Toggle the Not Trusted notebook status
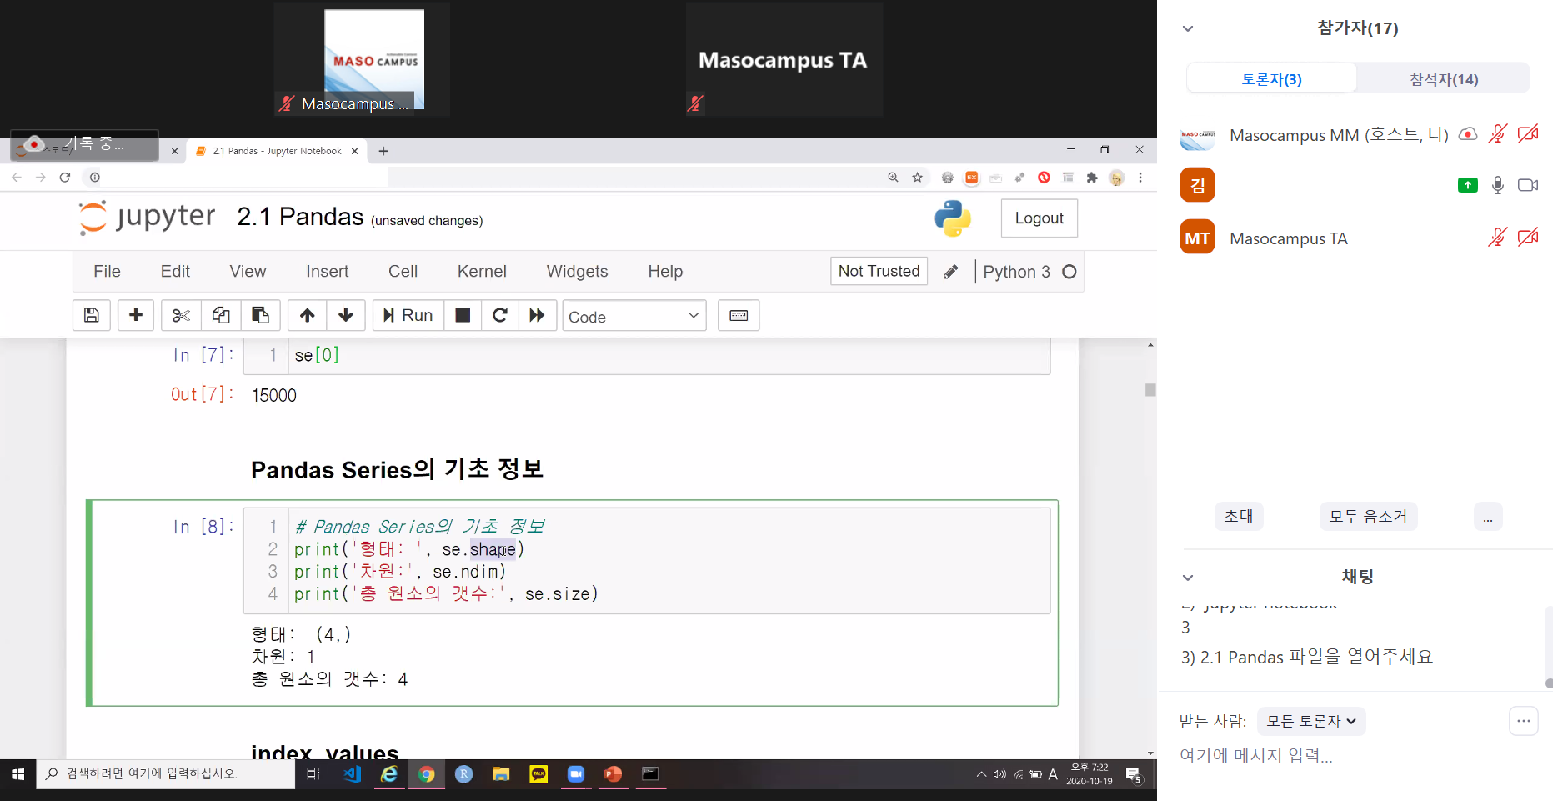This screenshot has width=1553, height=801. point(879,271)
